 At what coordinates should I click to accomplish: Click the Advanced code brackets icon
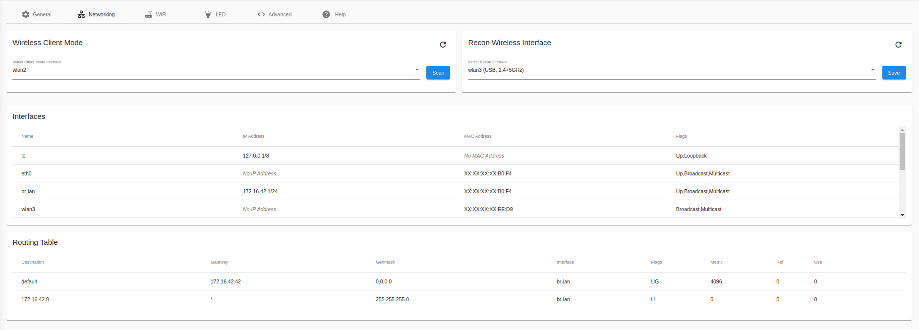tap(261, 14)
